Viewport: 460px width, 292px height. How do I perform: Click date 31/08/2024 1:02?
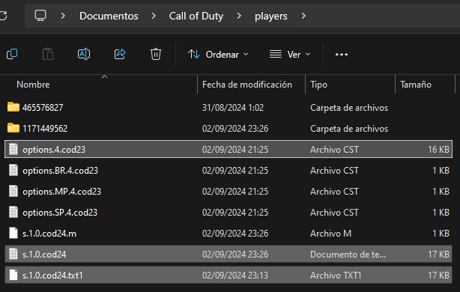[x=233, y=108]
